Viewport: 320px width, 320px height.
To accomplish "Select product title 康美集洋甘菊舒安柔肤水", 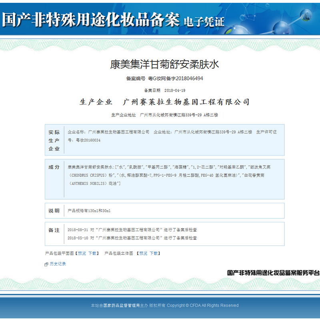I will coord(164,64).
